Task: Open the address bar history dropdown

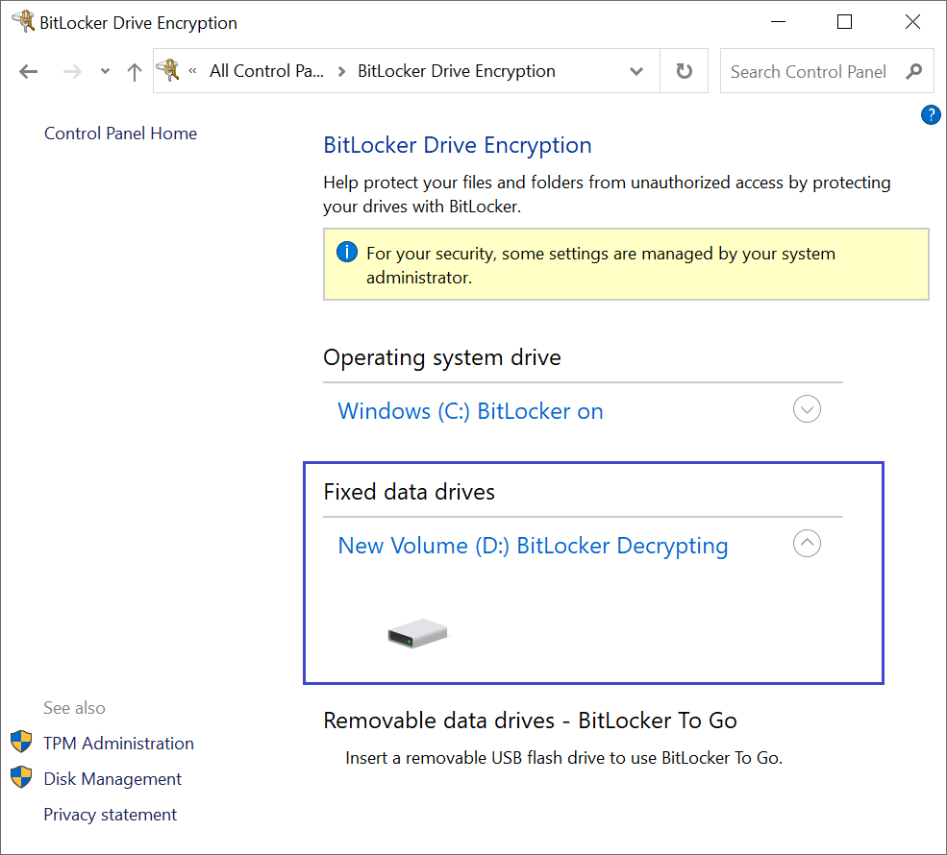Action: [635, 71]
